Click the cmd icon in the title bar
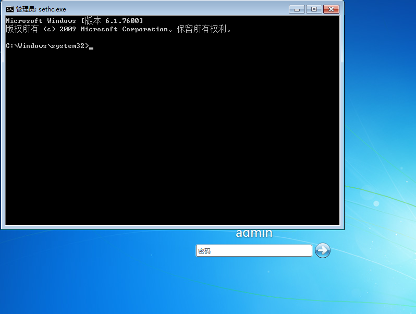The width and height of the screenshot is (416, 314). click(9, 9)
